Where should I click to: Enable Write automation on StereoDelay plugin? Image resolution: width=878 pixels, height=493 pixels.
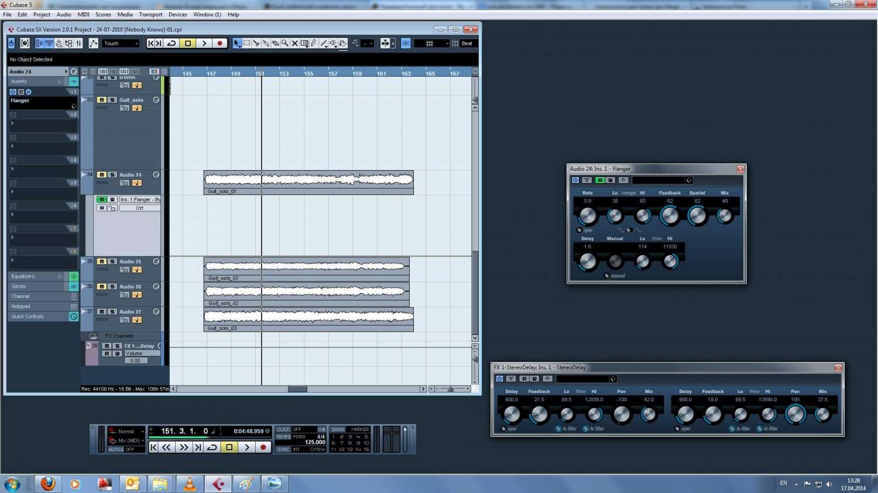[x=534, y=379]
